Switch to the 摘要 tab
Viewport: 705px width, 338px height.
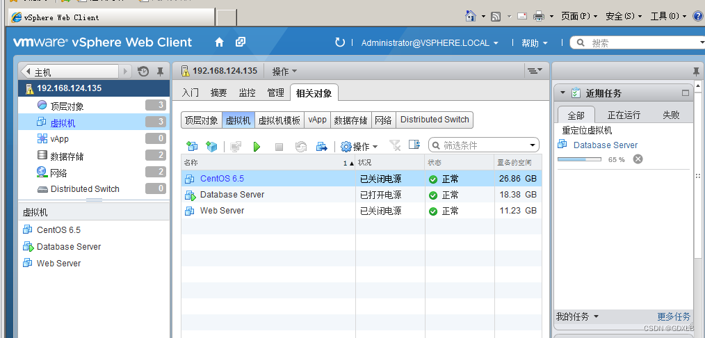coord(219,93)
